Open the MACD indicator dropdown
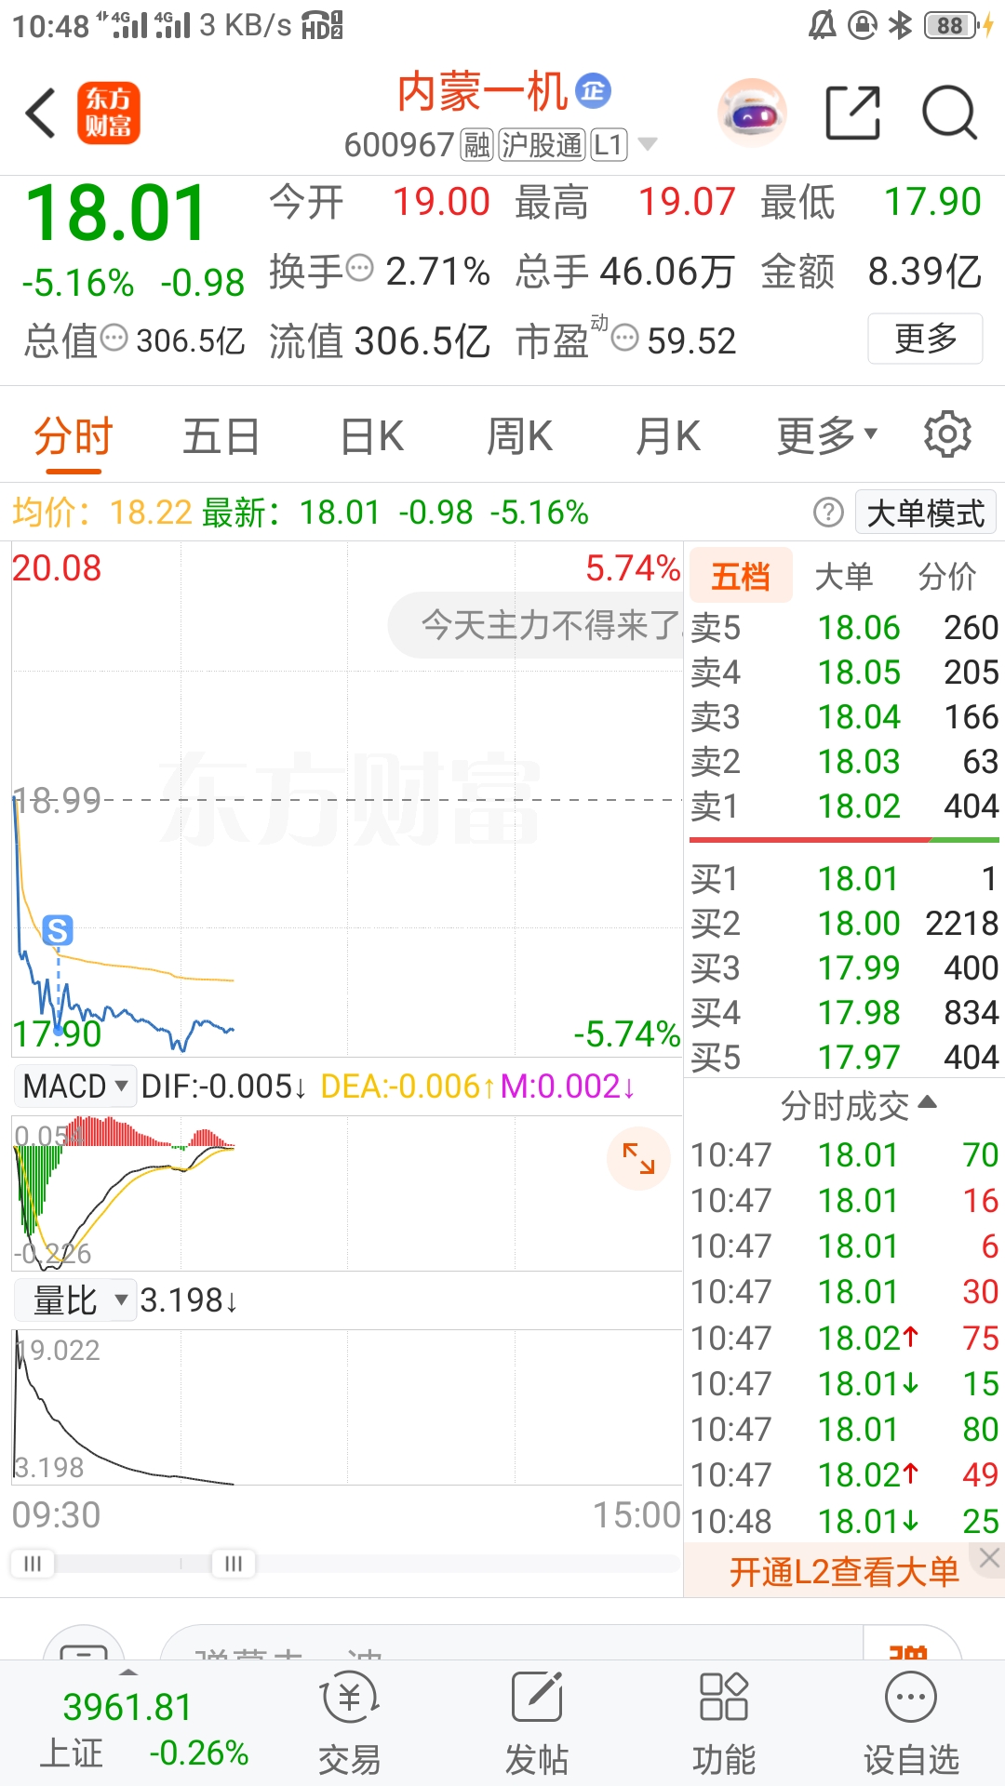The height and width of the screenshot is (1786, 1005). click(x=74, y=1086)
